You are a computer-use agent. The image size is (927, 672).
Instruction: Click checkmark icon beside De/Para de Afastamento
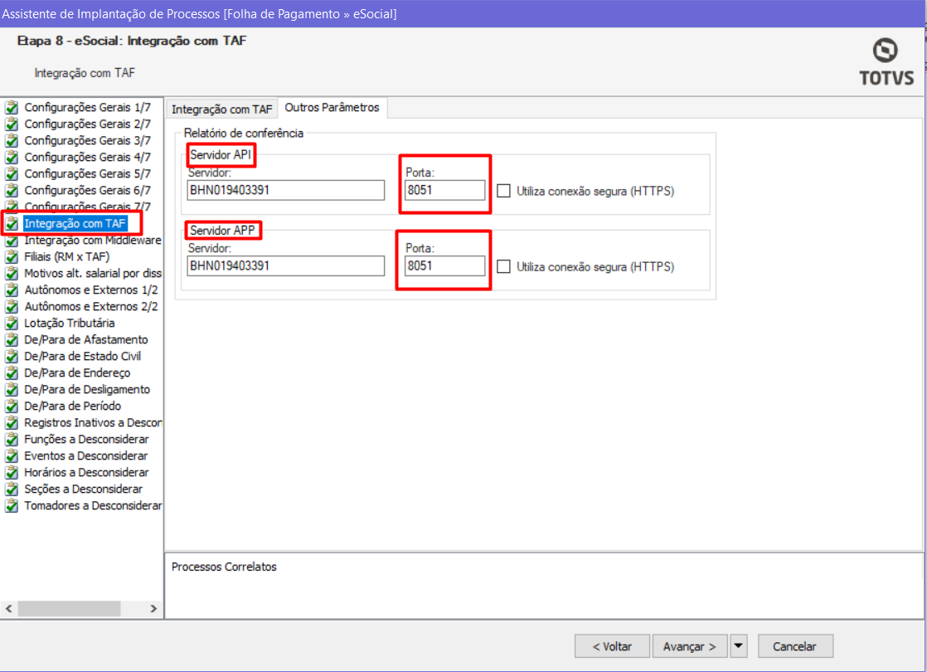(12, 339)
